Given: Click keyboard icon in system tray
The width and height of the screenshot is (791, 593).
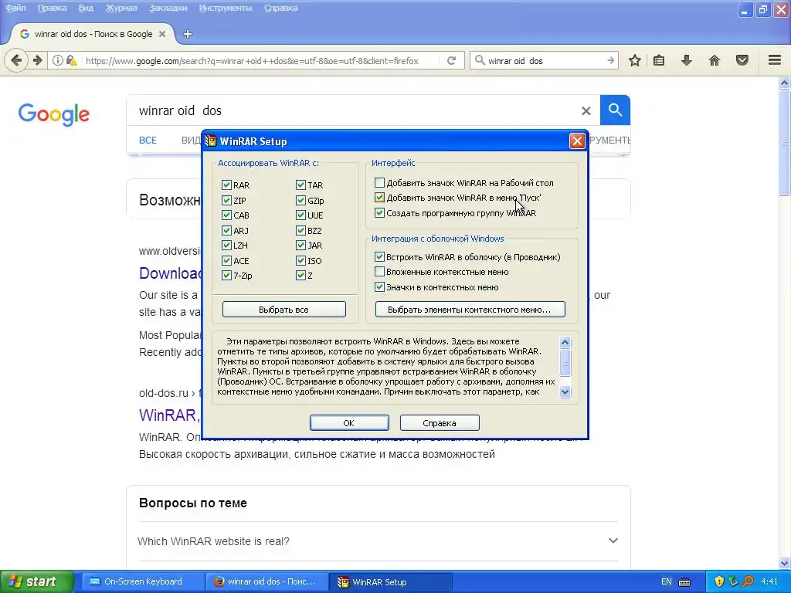Looking at the screenshot, I should tap(684, 582).
